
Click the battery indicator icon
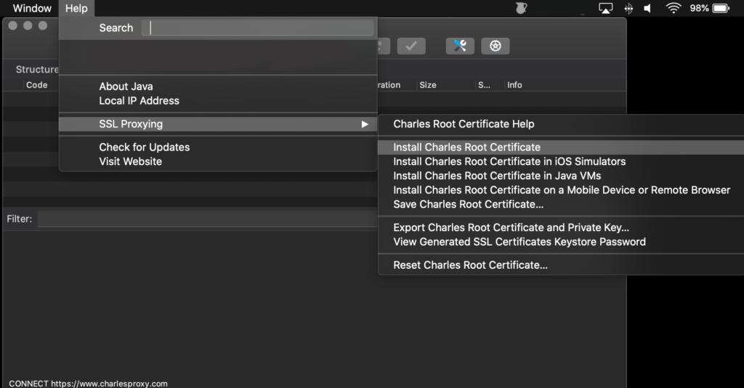pos(721,8)
